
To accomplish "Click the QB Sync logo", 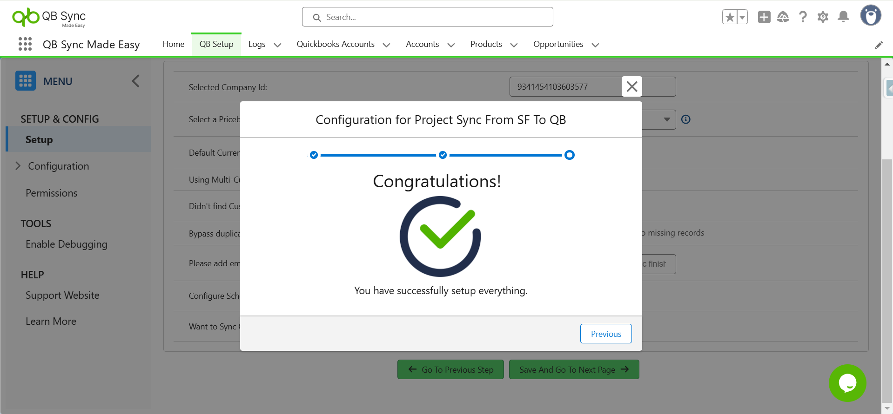I will tap(49, 17).
